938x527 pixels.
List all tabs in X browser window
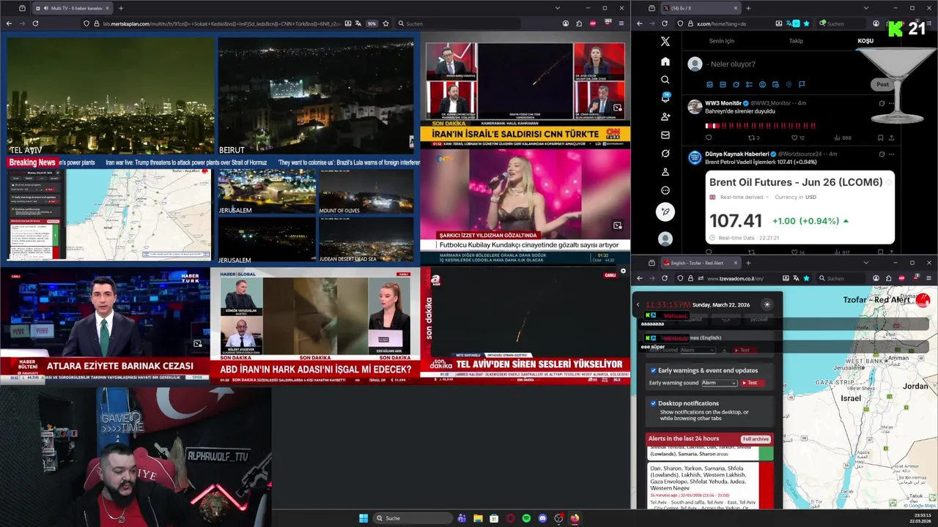click(x=865, y=8)
